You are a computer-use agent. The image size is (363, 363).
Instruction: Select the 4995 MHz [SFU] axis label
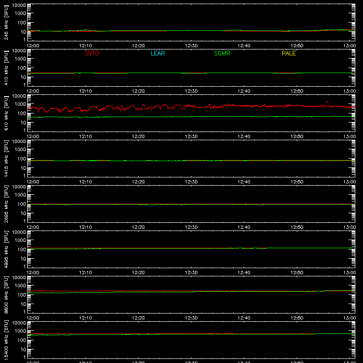[x=6, y=249]
